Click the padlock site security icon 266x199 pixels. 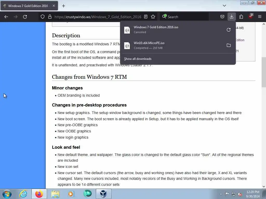(50, 17)
